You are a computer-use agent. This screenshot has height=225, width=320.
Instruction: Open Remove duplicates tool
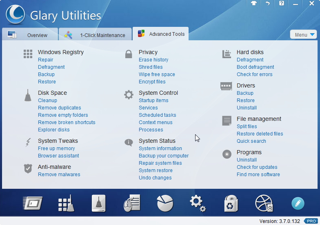point(60,108)
